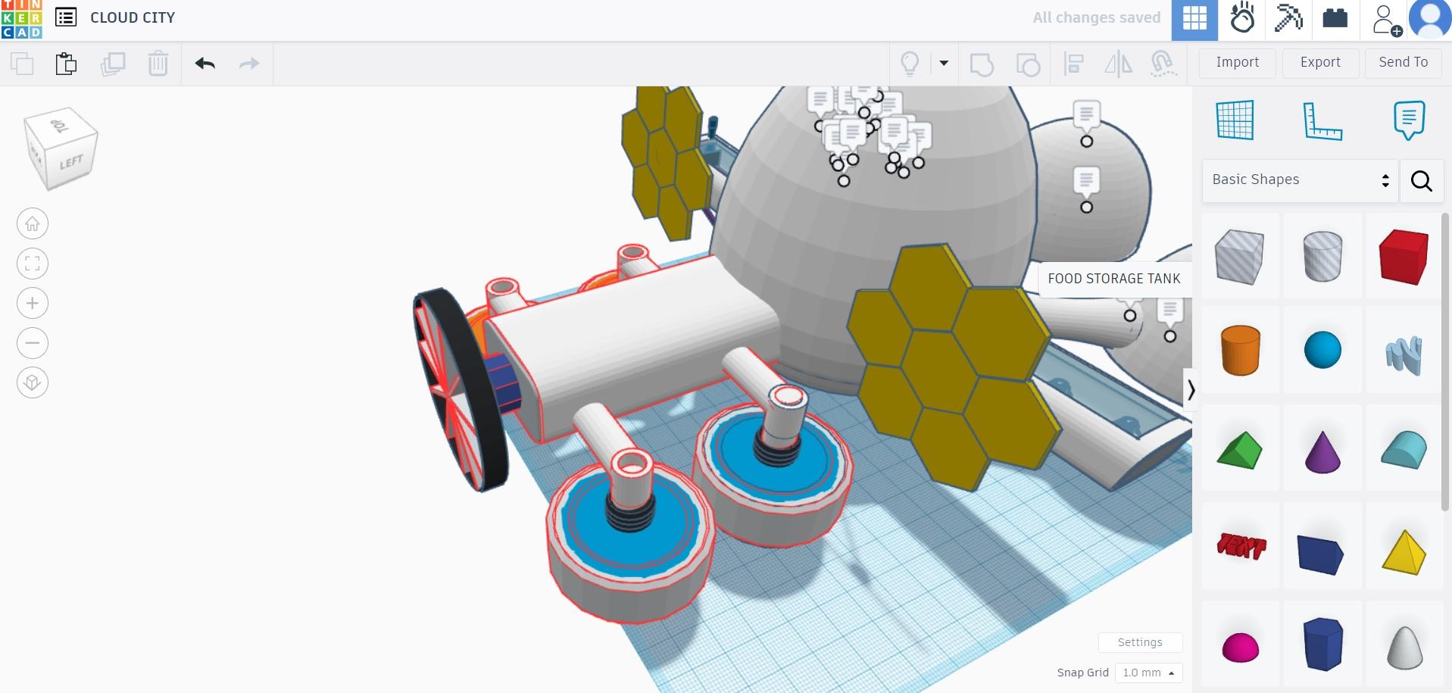Screen dimensions: 1452x693
Task: Click the Send To button
Action: pos(1404,63)
